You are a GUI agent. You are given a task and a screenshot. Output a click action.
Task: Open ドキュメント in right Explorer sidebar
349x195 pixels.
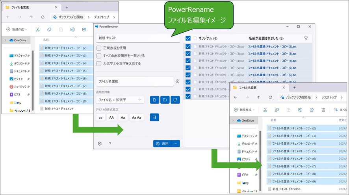tap(247, 151)
